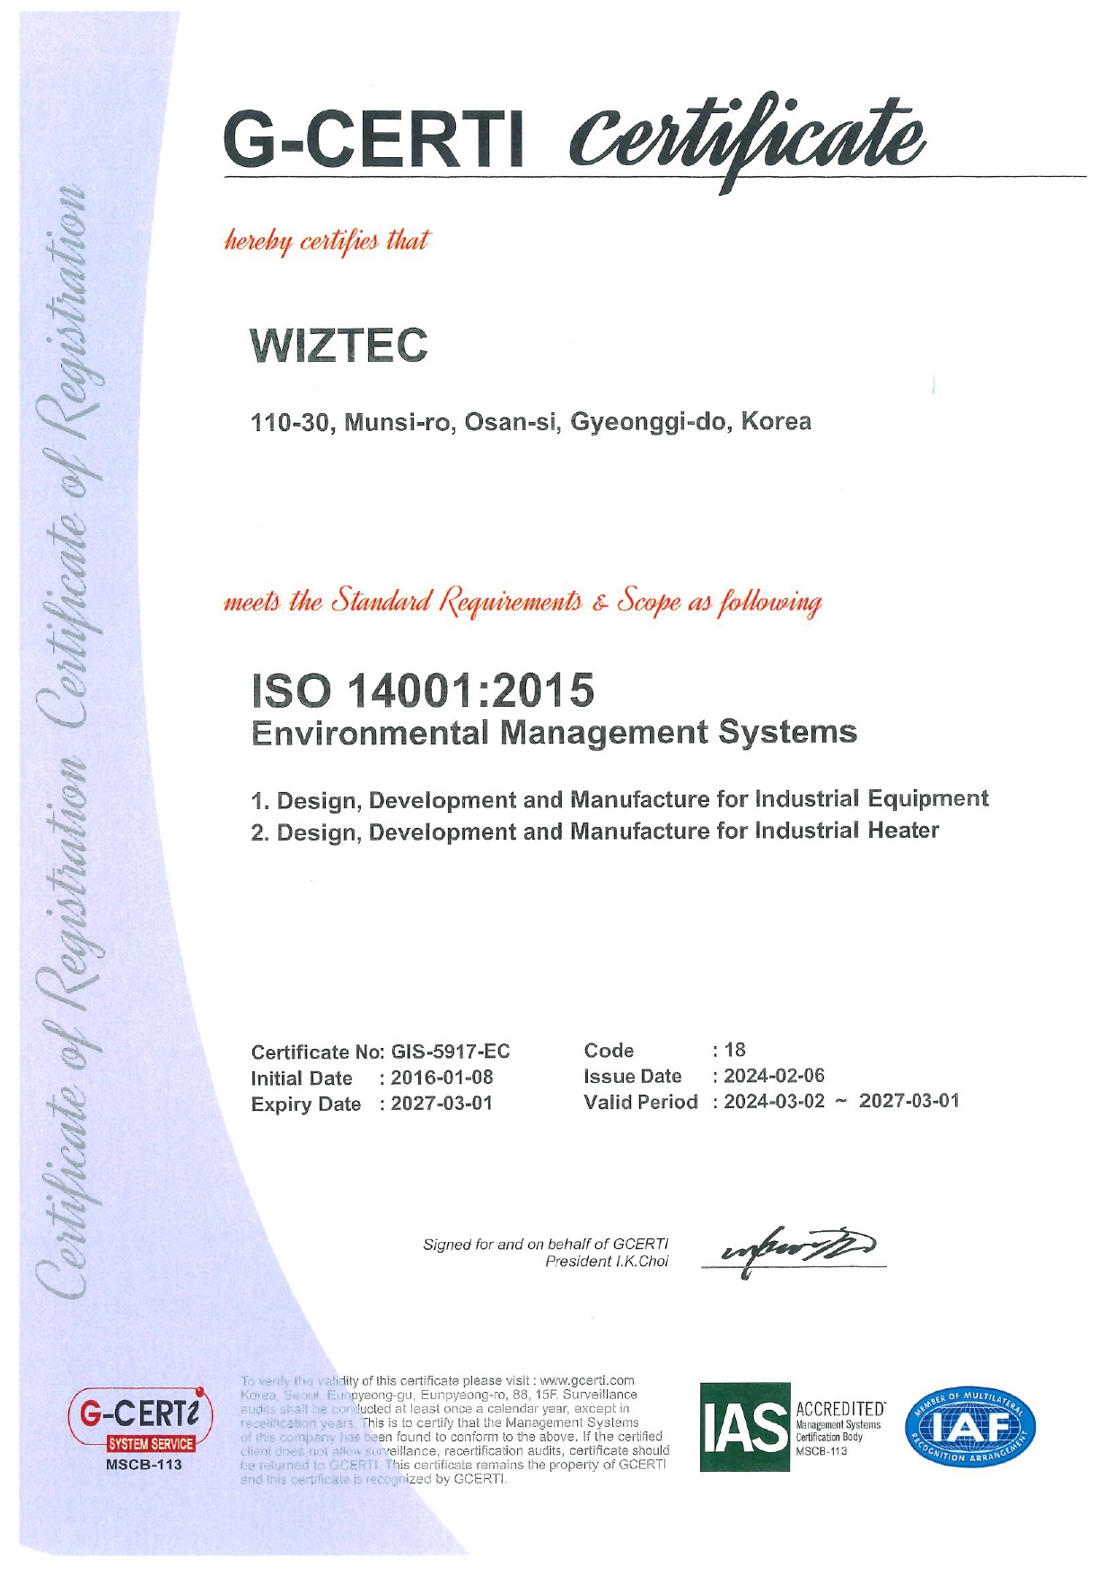Click the G-CERTI Certificate title heading
The width and height of the screenshot is (1114, 1576).
point(574,141)
